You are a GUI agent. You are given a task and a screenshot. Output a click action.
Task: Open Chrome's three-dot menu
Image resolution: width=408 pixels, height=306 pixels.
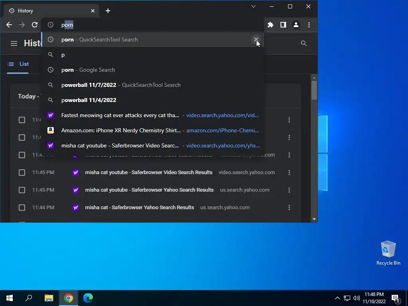(x=309, y=25)
